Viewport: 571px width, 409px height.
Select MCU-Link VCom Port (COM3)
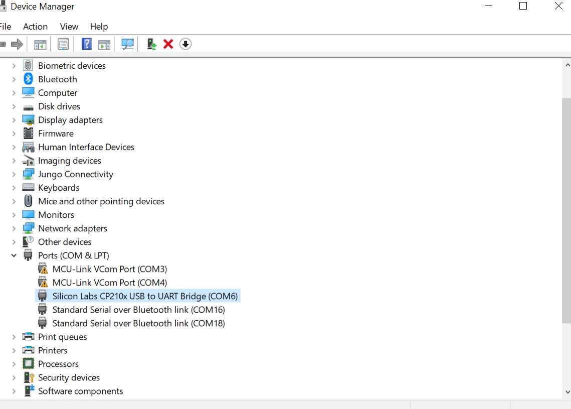point(110,269)
